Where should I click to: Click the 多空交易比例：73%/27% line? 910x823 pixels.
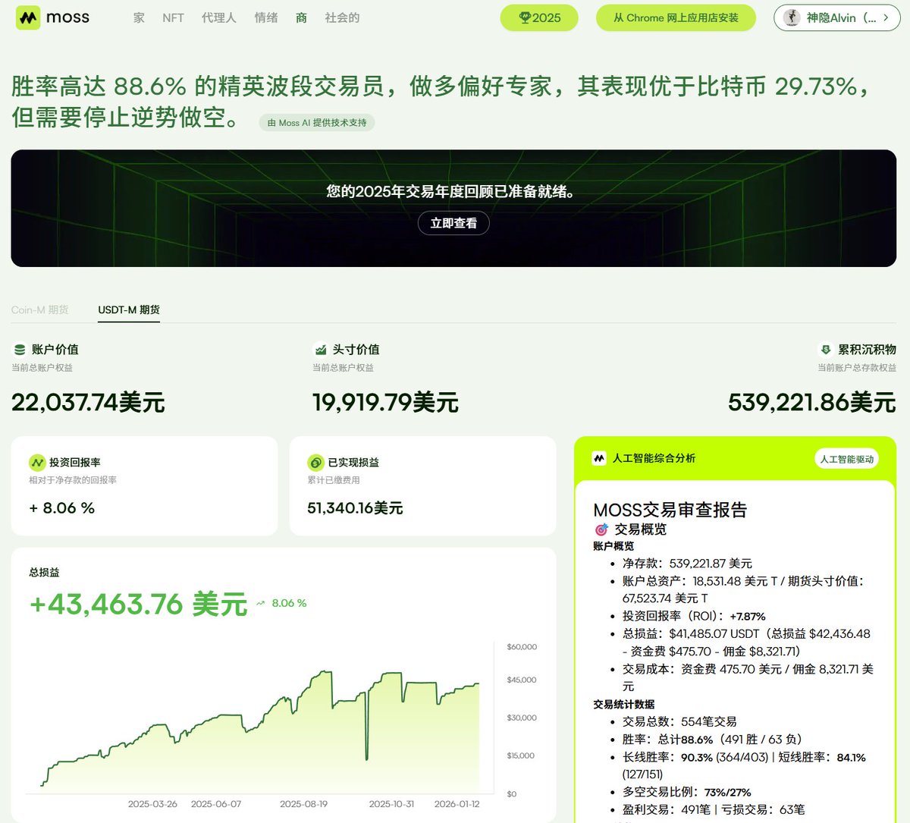tap(686, 792)
